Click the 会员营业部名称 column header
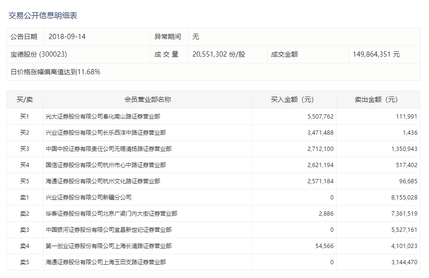429x278 pixels. click(147, 100)
